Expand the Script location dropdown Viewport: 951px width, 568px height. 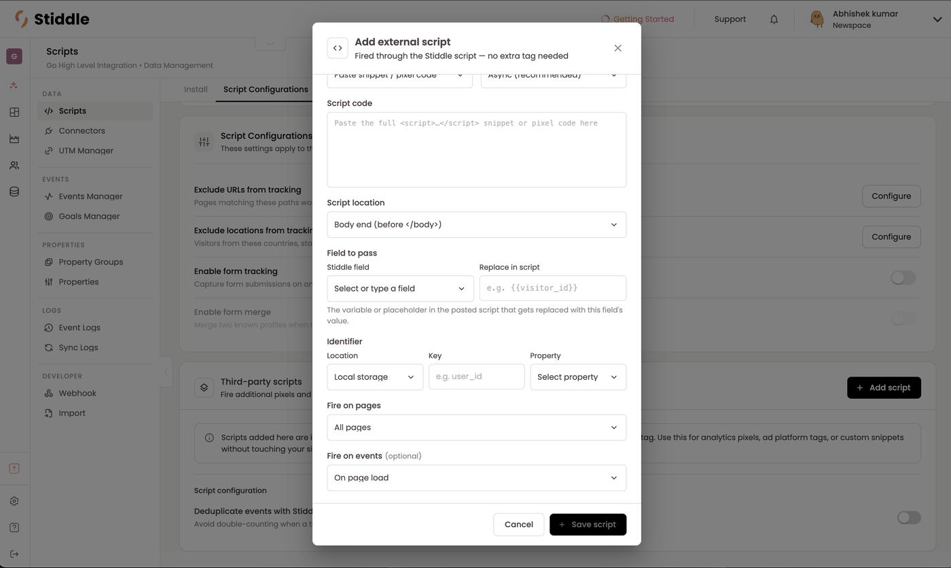click(x=476, y=225)
